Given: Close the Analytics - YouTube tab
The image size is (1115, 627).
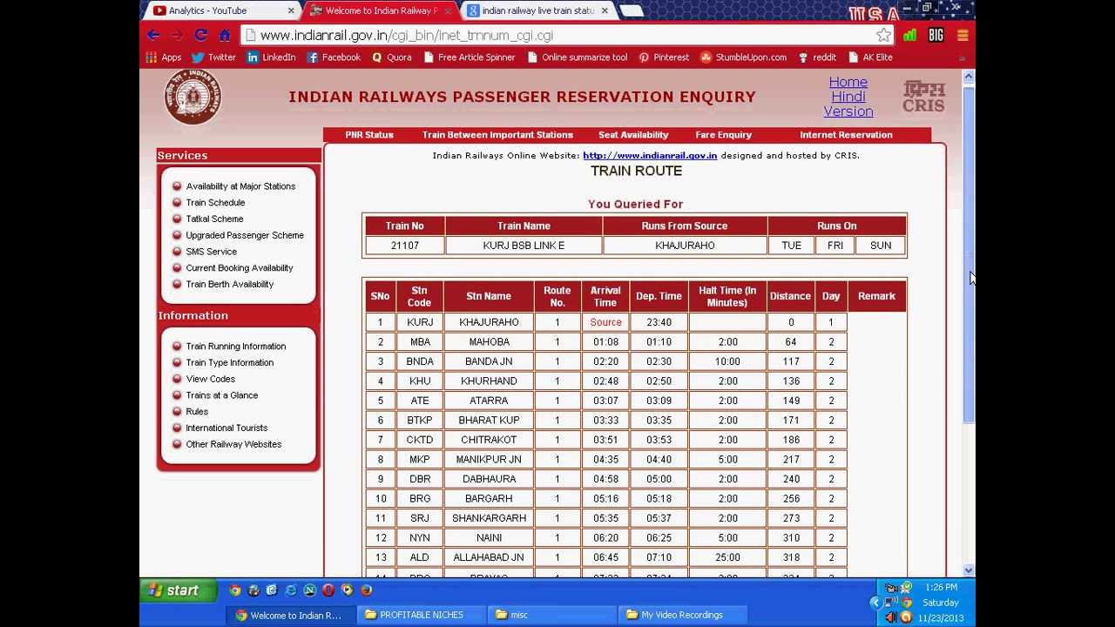Looking at the screenshot, I should [x=291, y=10].
